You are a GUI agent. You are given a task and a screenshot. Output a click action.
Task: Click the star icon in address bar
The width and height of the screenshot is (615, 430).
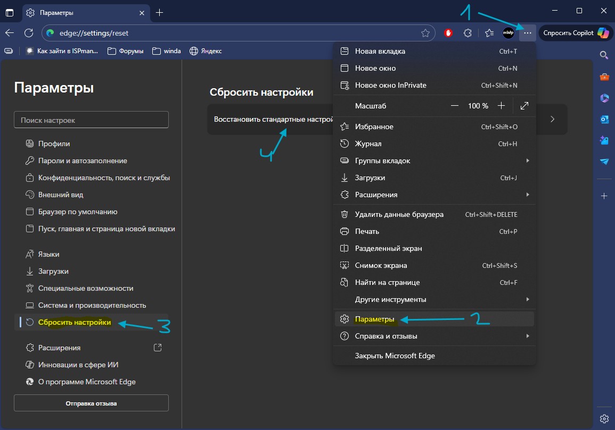(x=425, y=33)
